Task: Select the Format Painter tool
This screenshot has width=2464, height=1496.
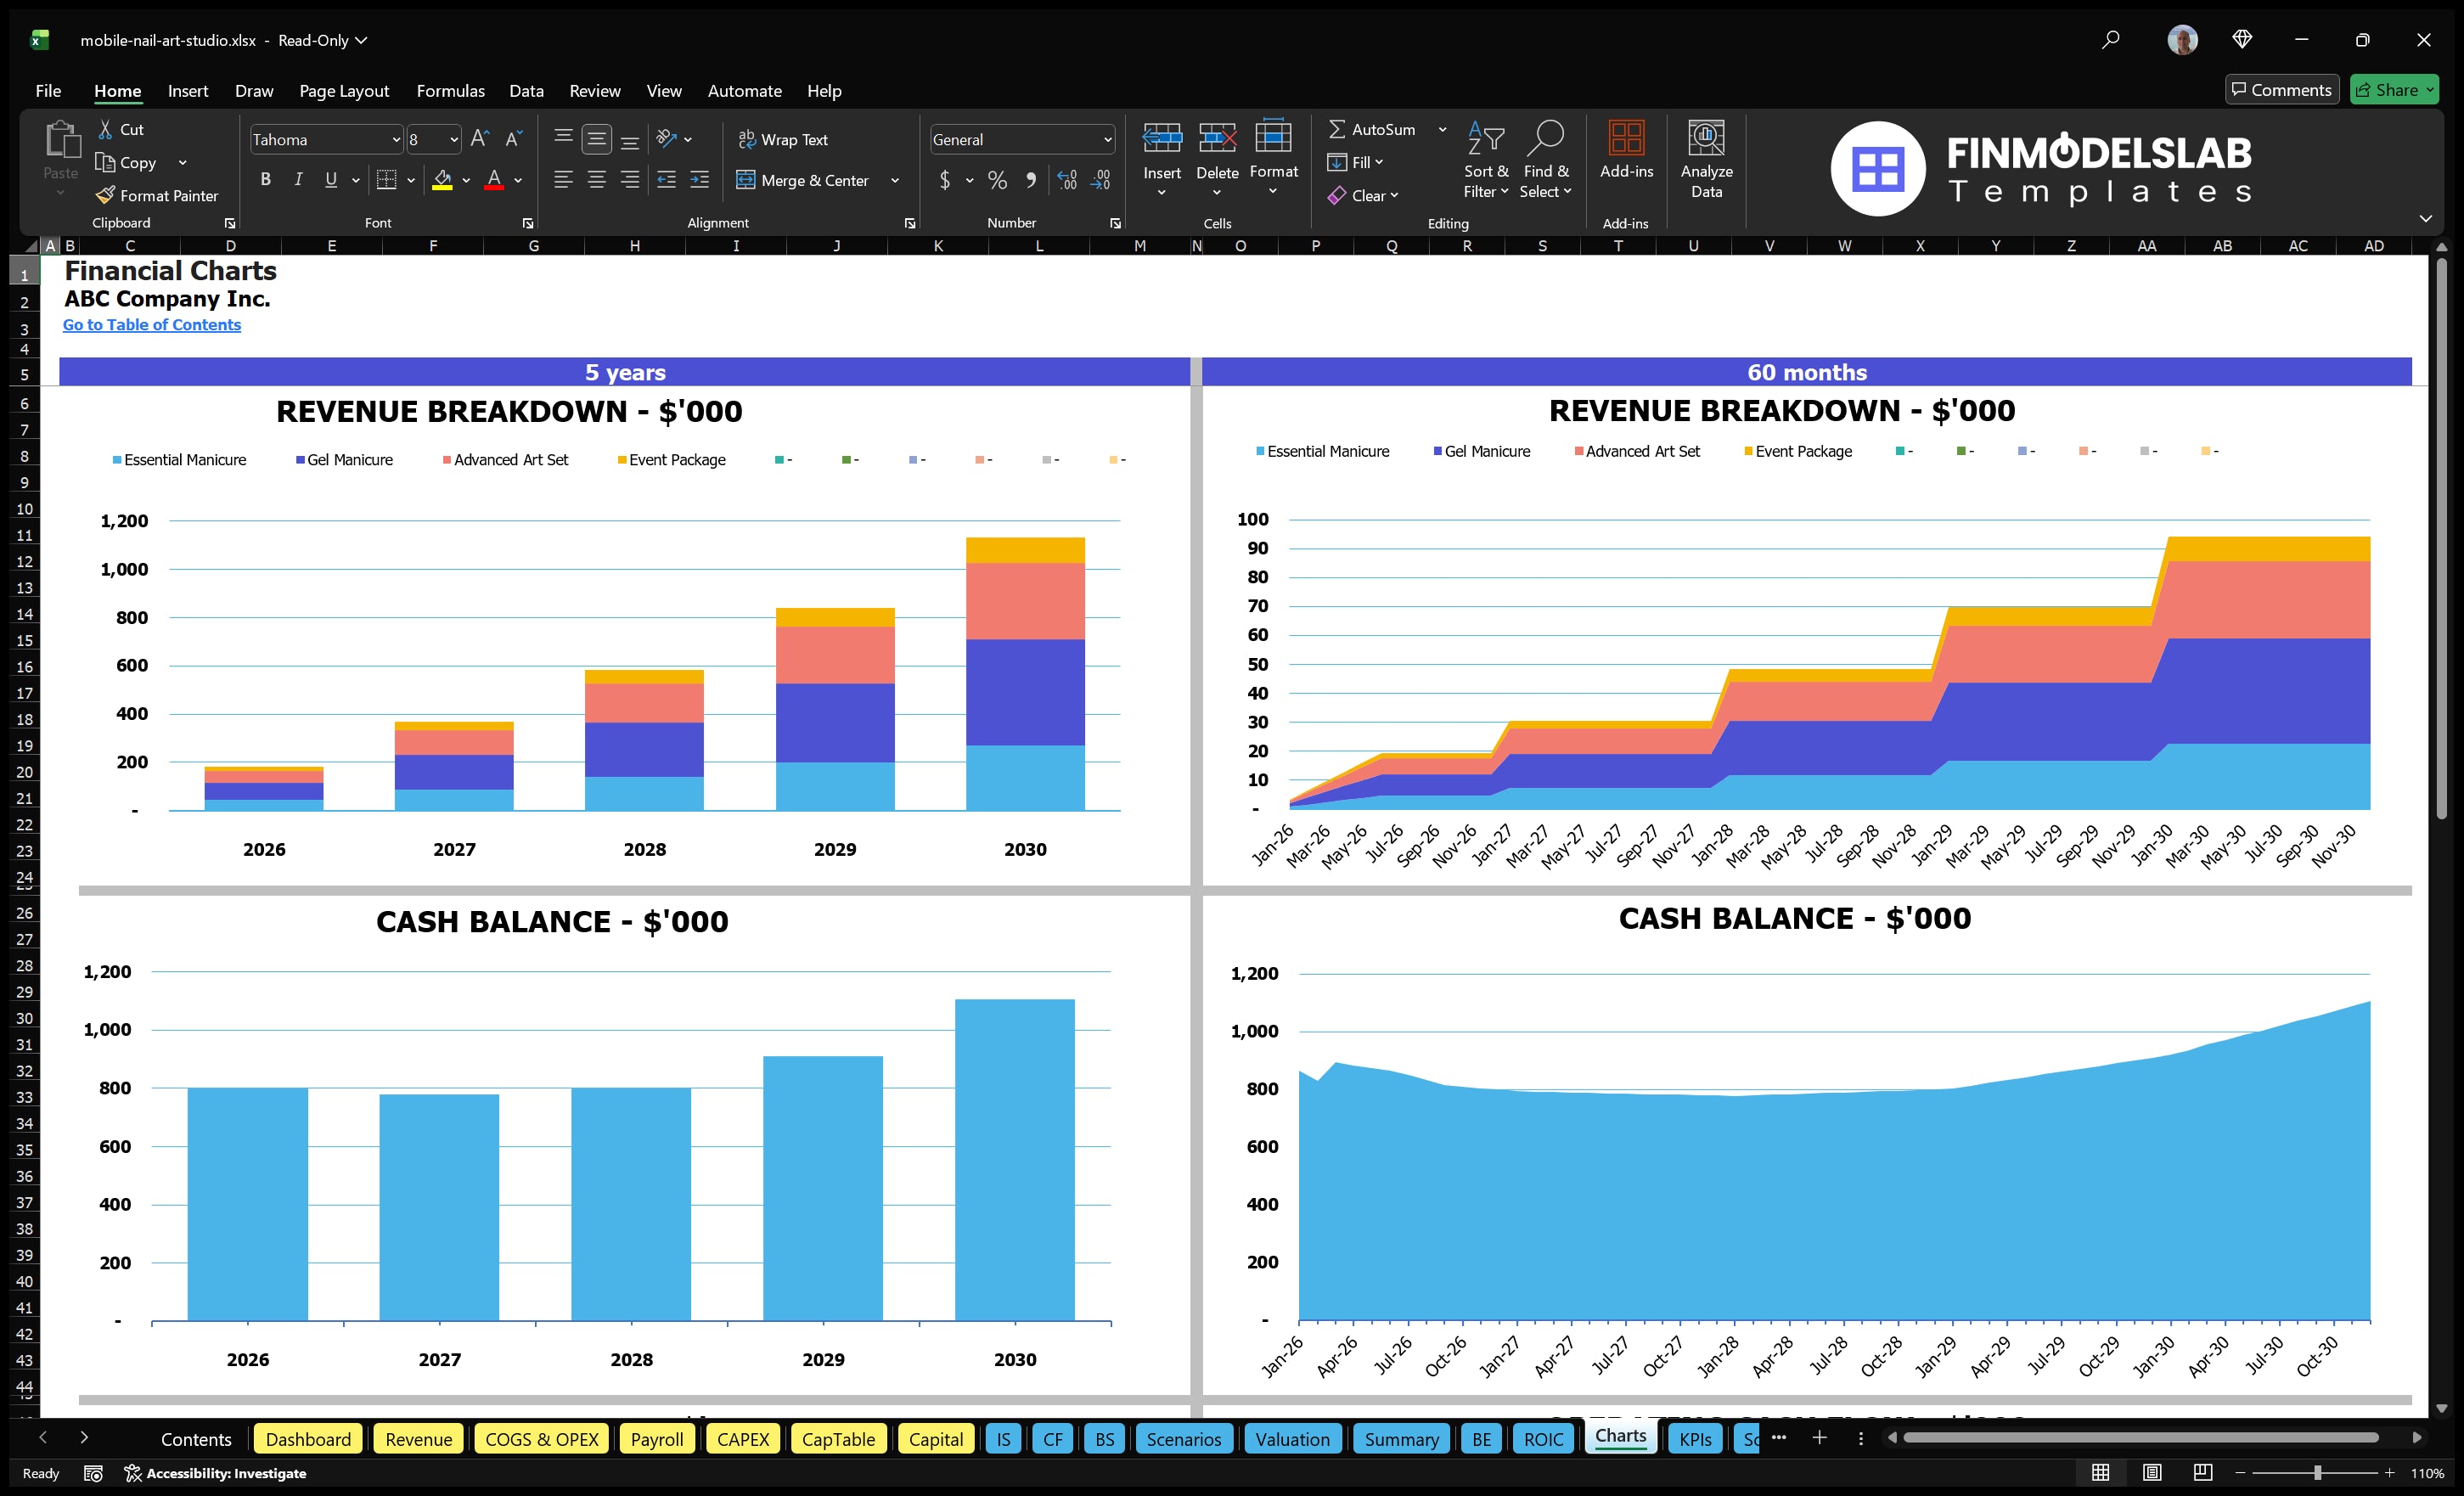Action: [x=157, y=196]
